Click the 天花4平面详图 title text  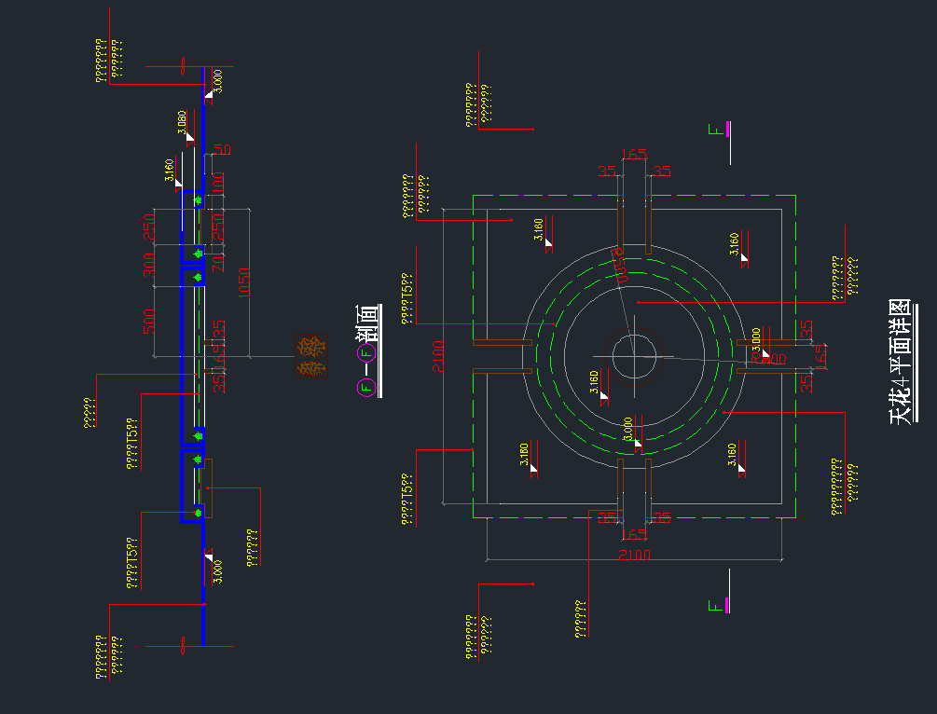(900, 362)
